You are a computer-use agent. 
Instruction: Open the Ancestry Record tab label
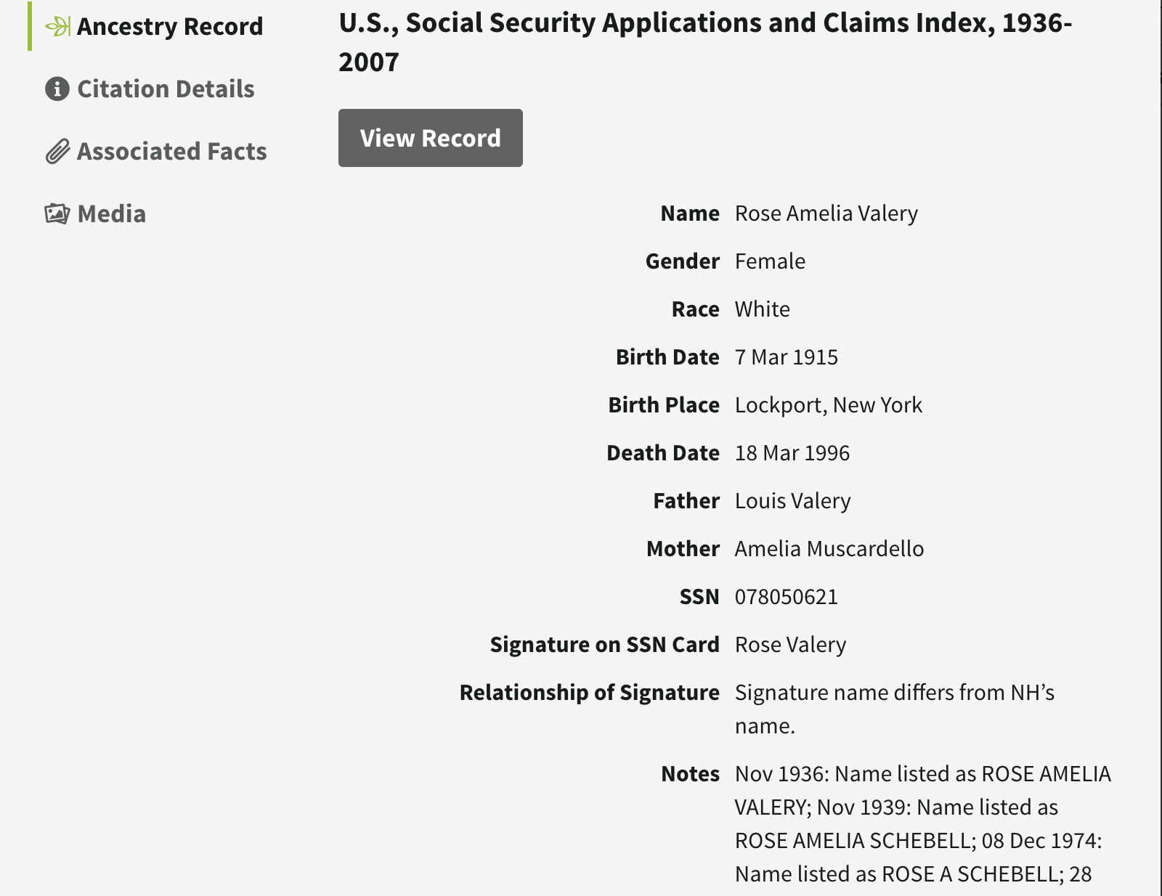click(170, 27)
